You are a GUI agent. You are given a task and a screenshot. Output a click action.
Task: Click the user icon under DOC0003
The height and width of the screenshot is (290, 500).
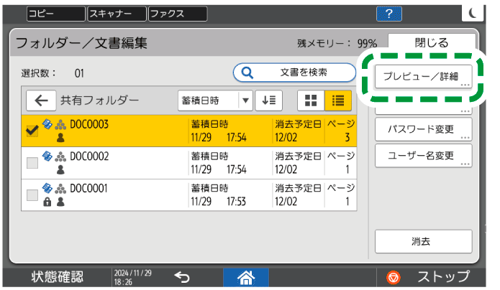pyautogui.click(x=60, y=138)
